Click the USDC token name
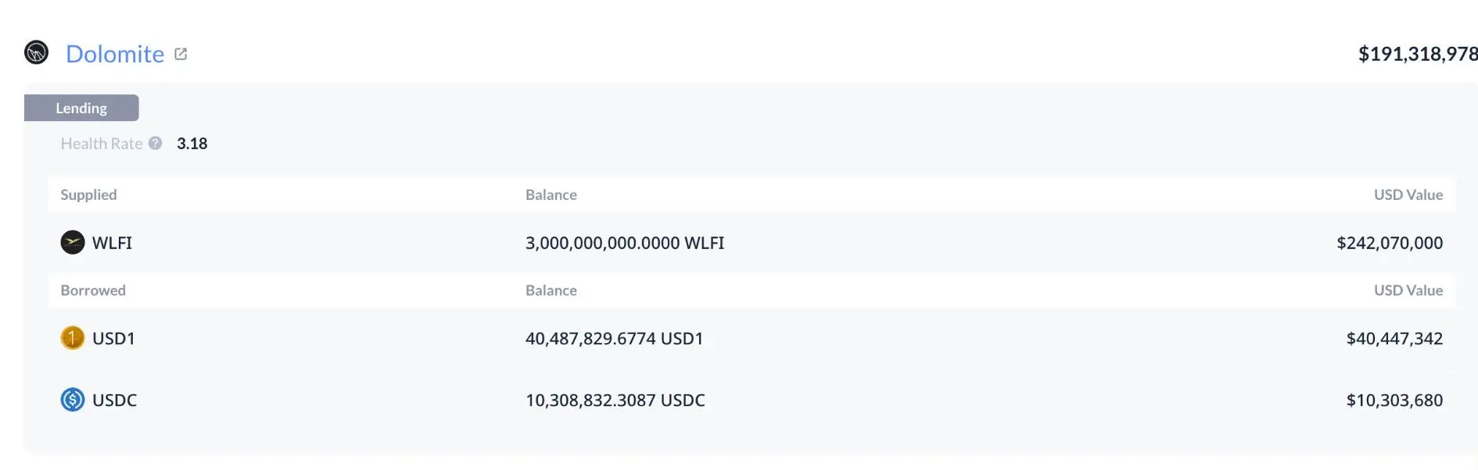The width and height of the screenshot is (1478, 470). coord(114,400)
